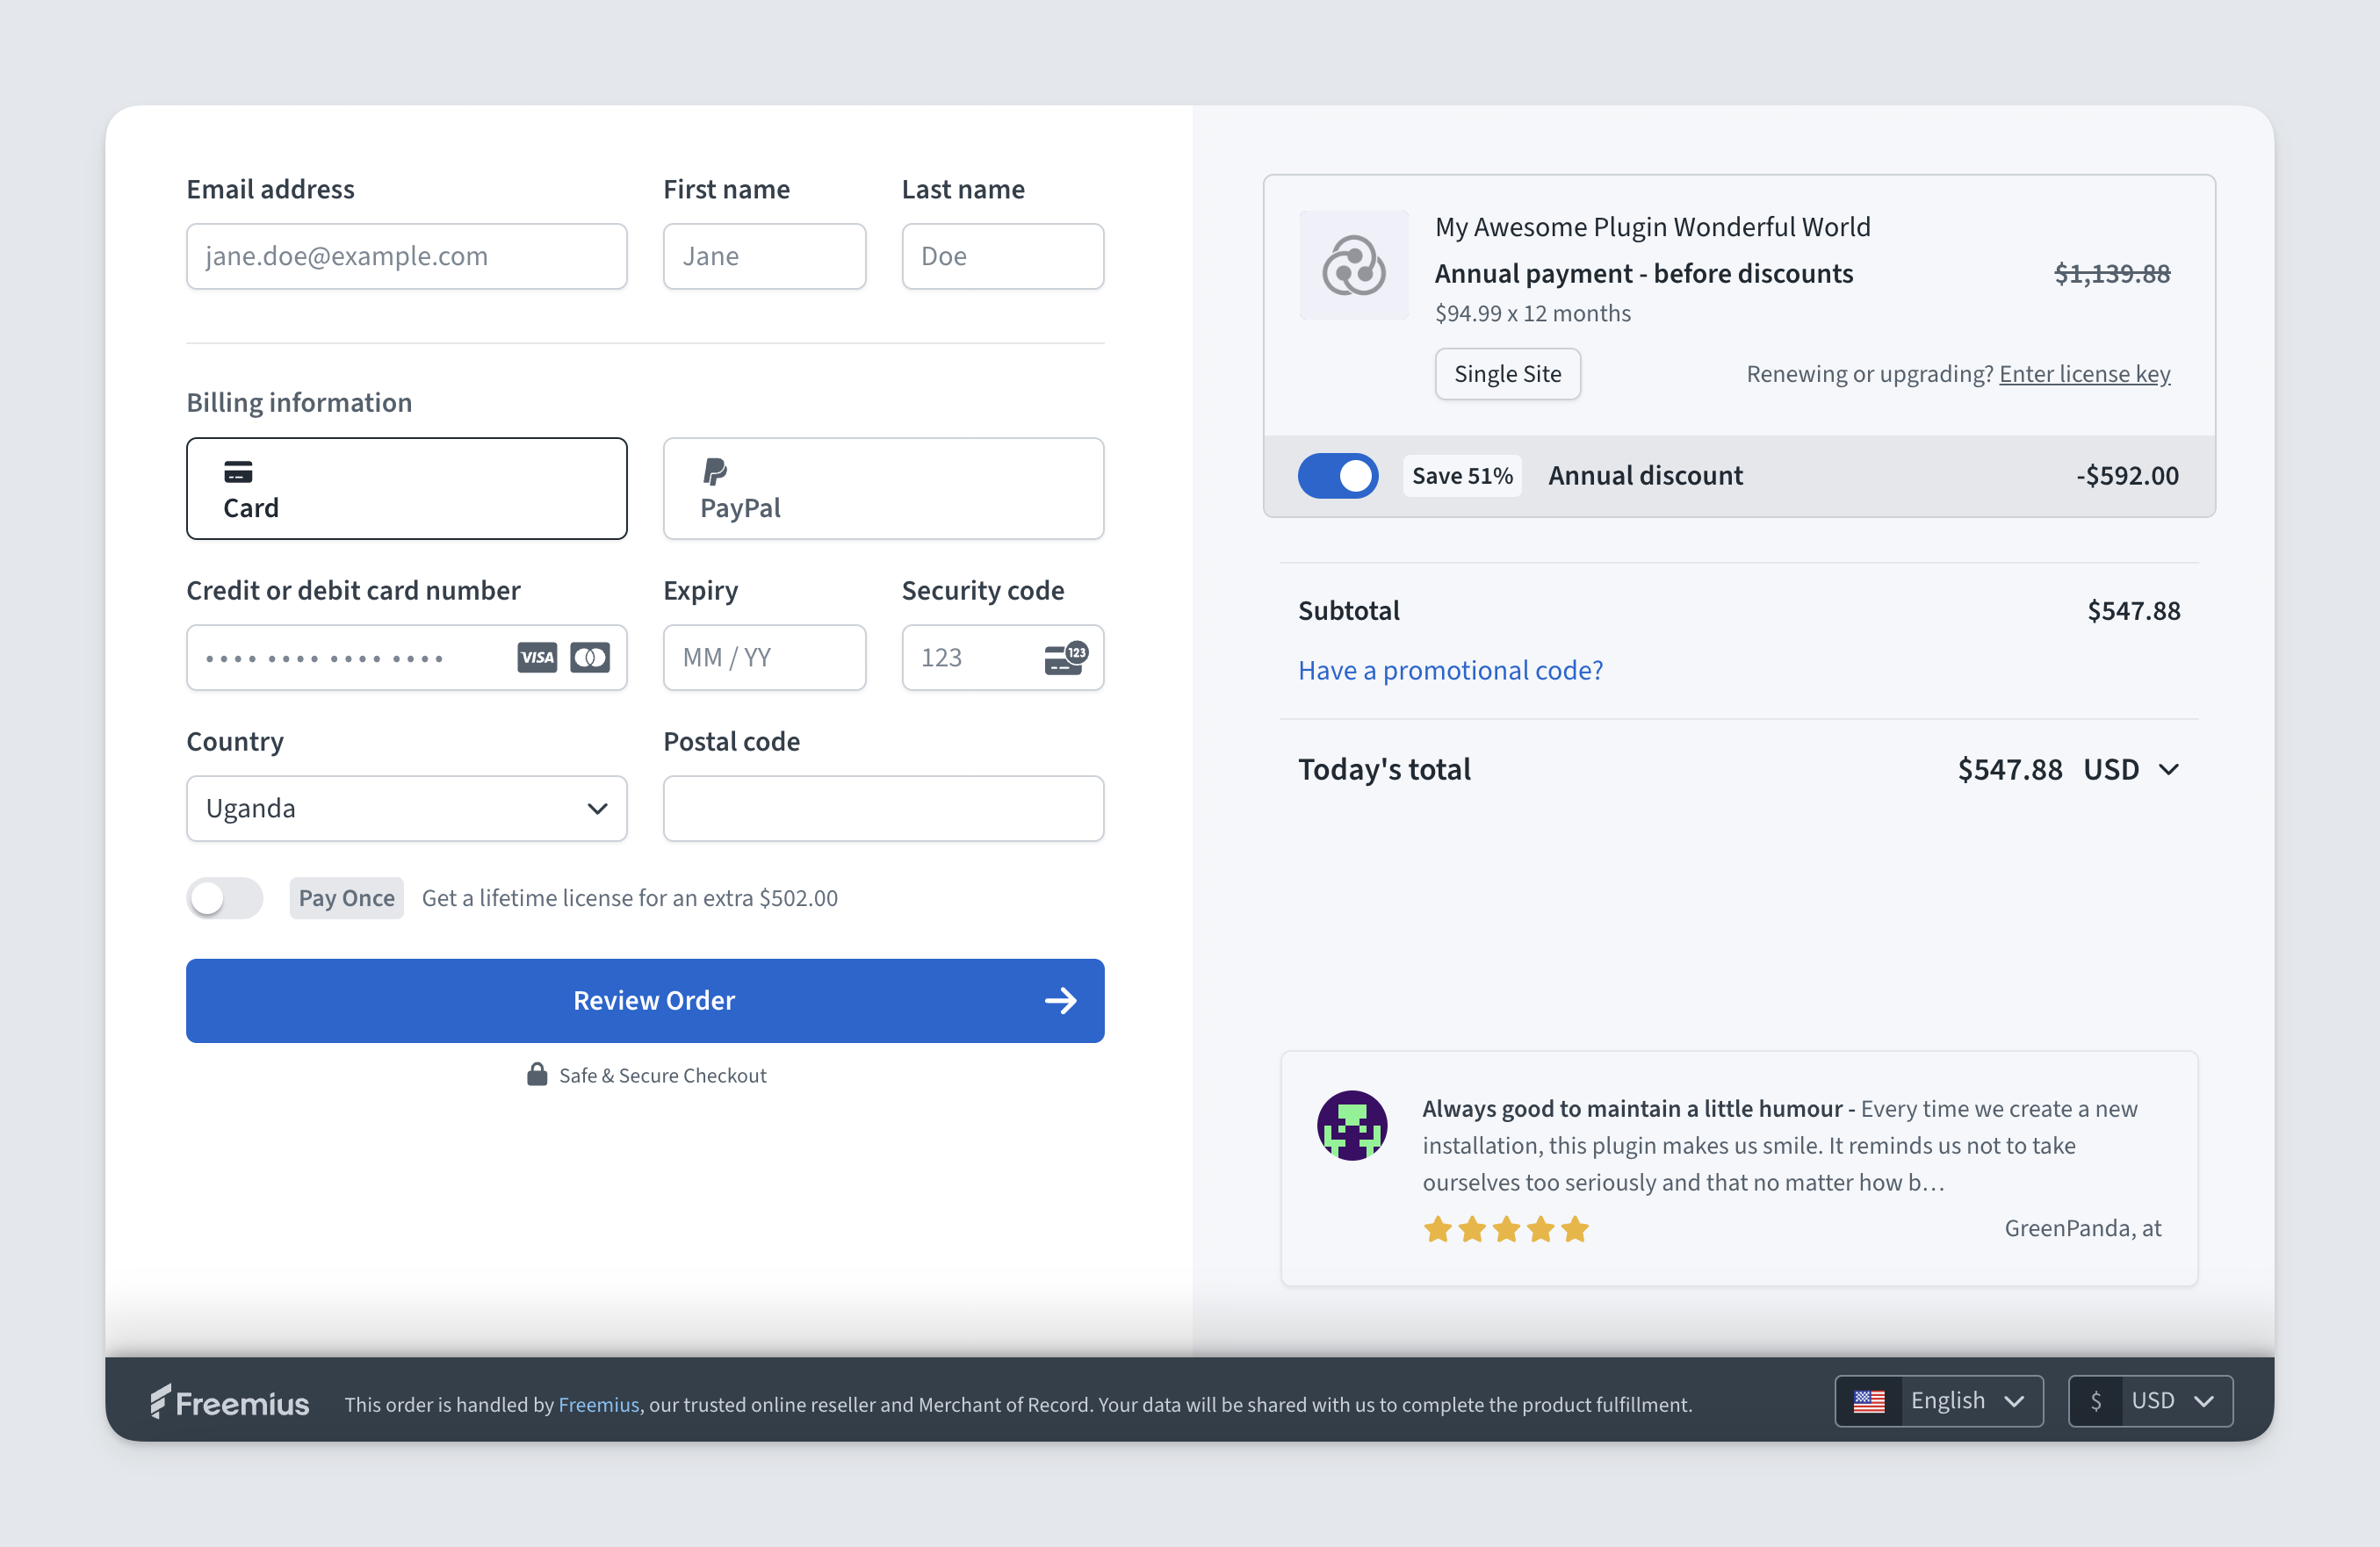Focus the Expiry MM / YY field

[x=765, y=657]
